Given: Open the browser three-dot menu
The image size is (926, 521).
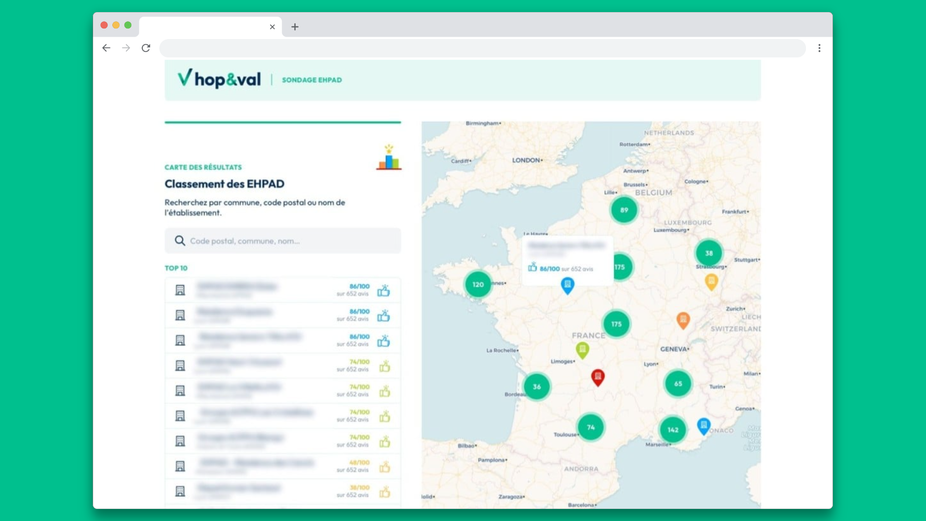Looking at the screenshot, I should pyautogui.click(x=819, y=48).
